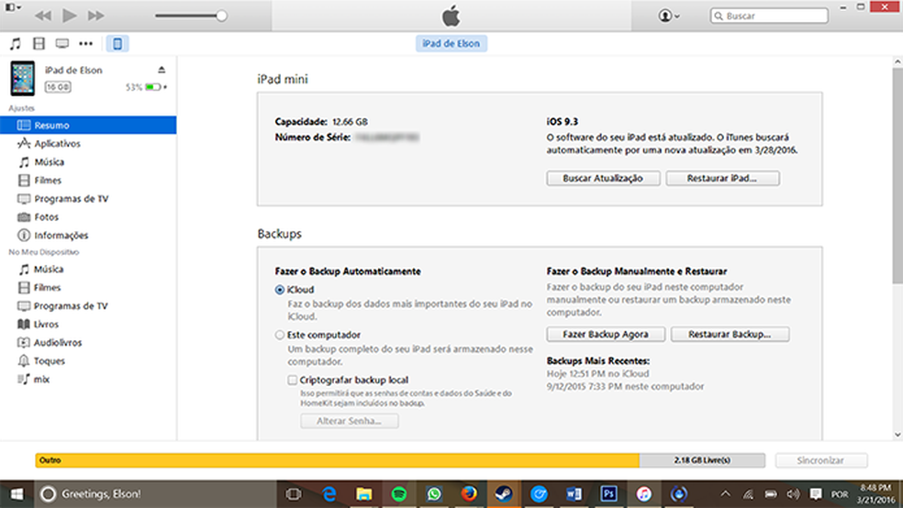Click Alterar Senha button
Screen dimensions: 903x508
coord(349,421)
